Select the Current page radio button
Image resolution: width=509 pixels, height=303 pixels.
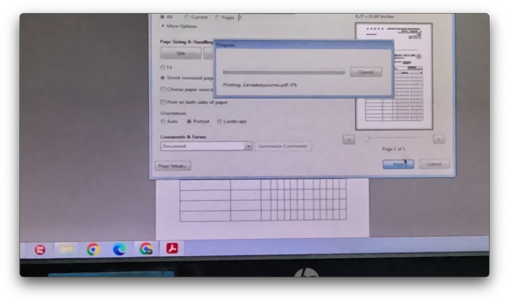point(187,17)
